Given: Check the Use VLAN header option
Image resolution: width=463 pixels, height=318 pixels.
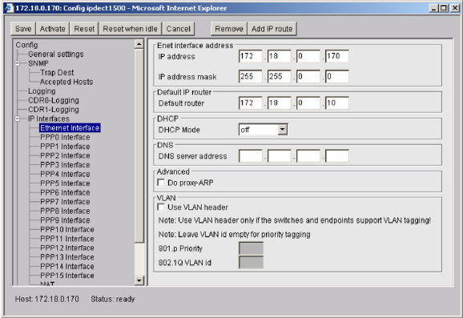Looking at the screenshot, I should [161, 207].
